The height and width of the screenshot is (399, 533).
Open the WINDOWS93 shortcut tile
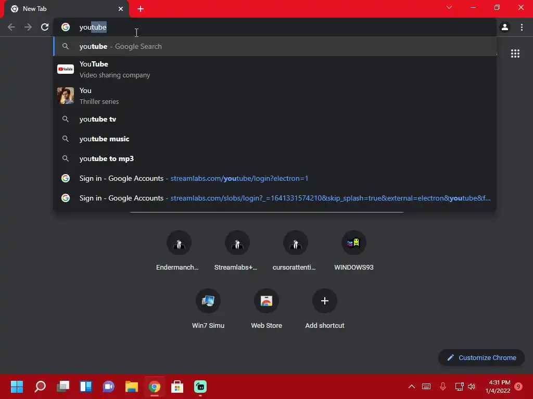(354, 251)
